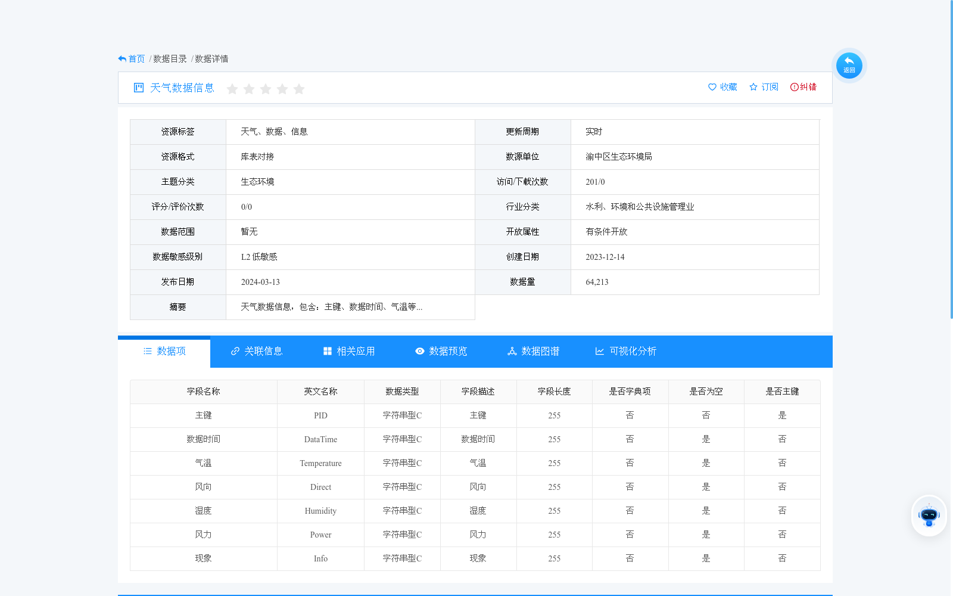Screen dimensions: 953x596
Task: Click the 是否字典项 column header
Action: coord(630,392)
